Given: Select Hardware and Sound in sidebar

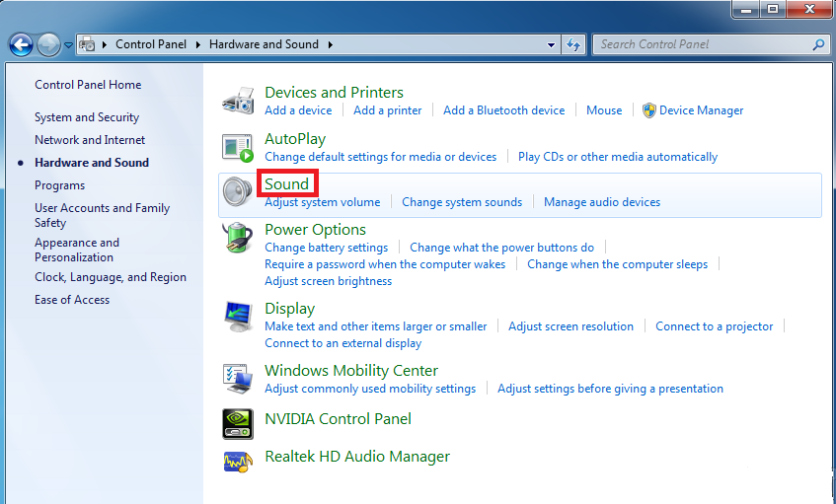Looking at the screenshot, I should [x=92, y=163].
